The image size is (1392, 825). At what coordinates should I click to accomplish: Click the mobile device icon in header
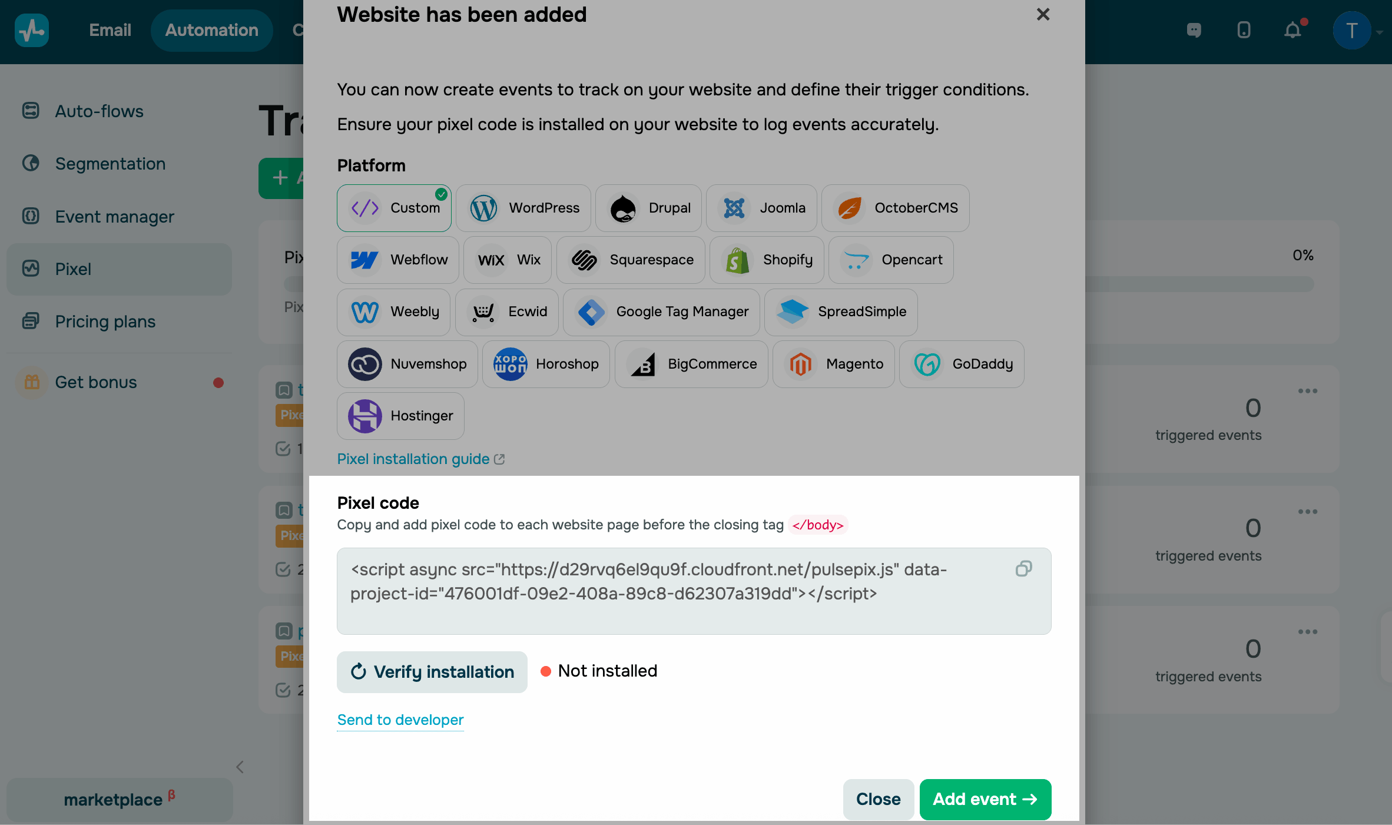[1244, 30]
